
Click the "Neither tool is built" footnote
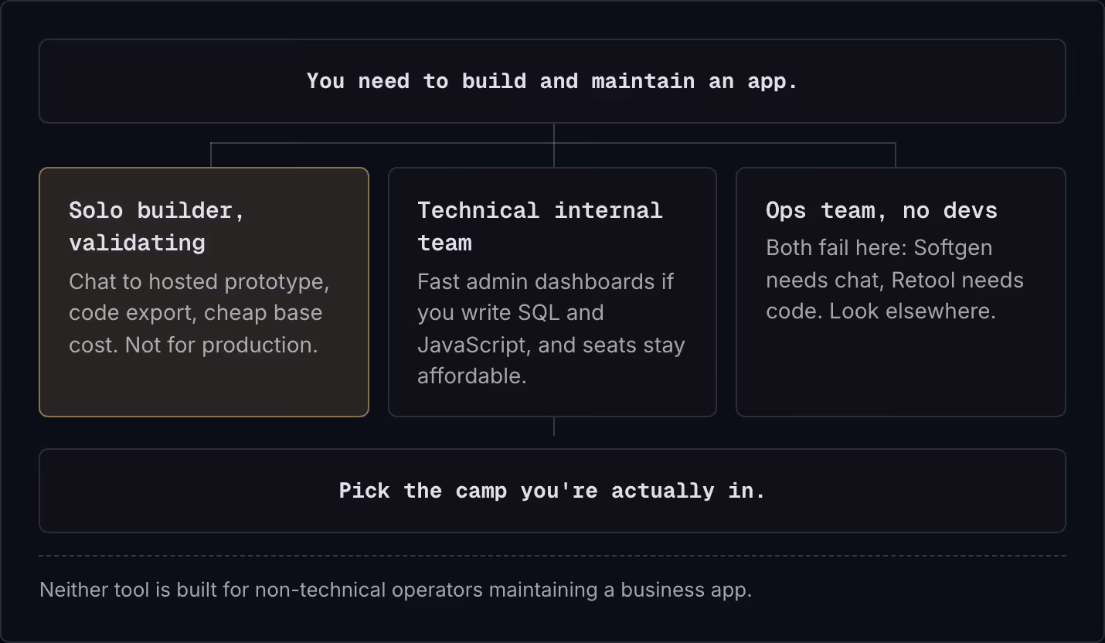pyautogui.click(x=396, y=590)
